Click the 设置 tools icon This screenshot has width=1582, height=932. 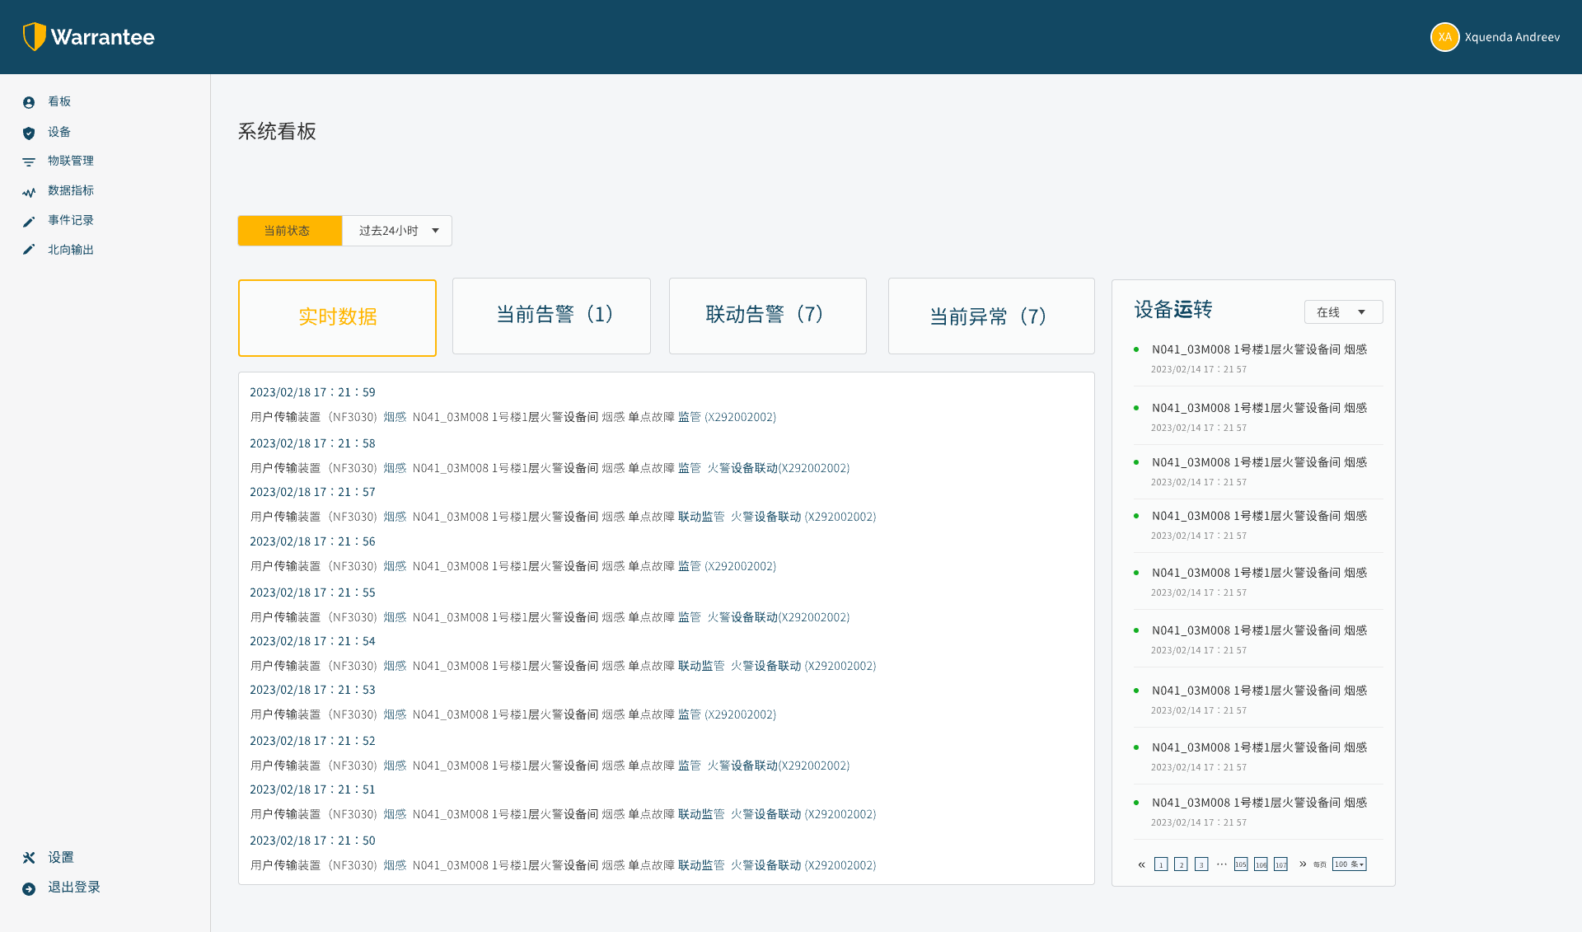tap(29, 858)
